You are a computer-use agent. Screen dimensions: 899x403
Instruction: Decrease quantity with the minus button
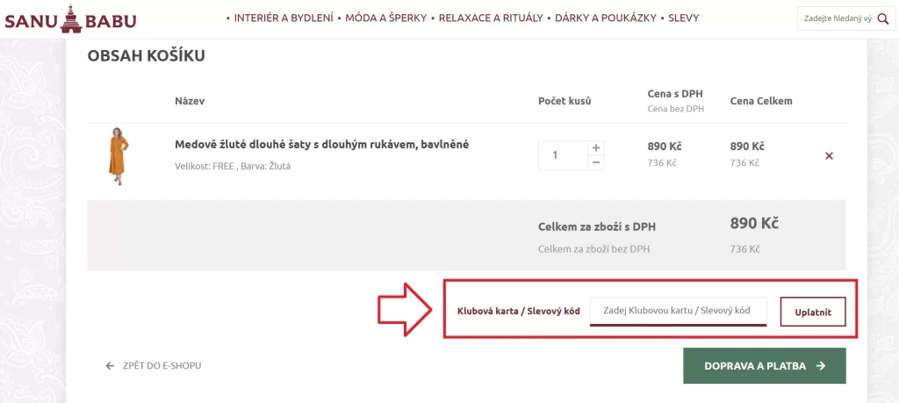click(x=596, y=162)
